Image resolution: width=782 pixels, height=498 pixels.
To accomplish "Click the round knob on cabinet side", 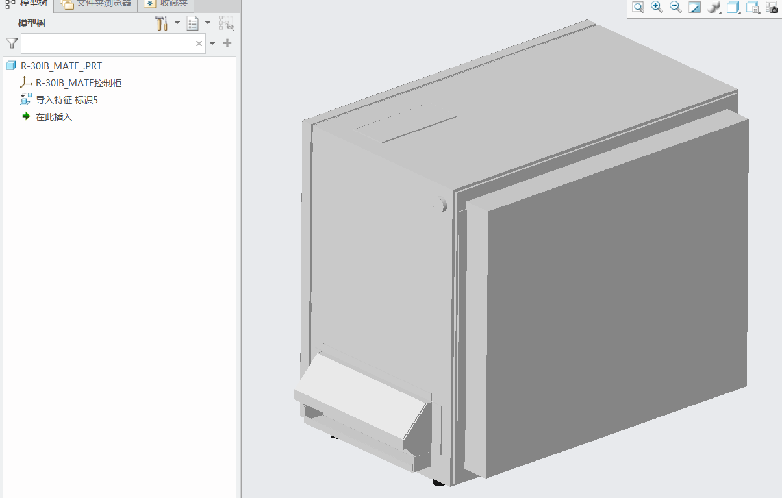I will pos(440,205).
